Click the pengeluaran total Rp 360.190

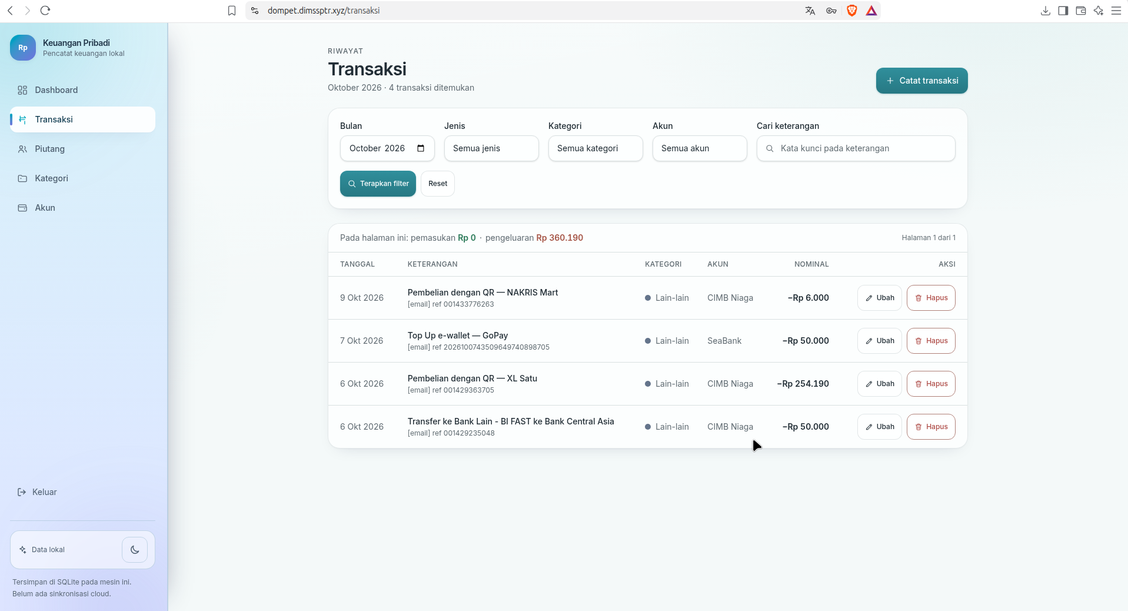click(560, 238)
